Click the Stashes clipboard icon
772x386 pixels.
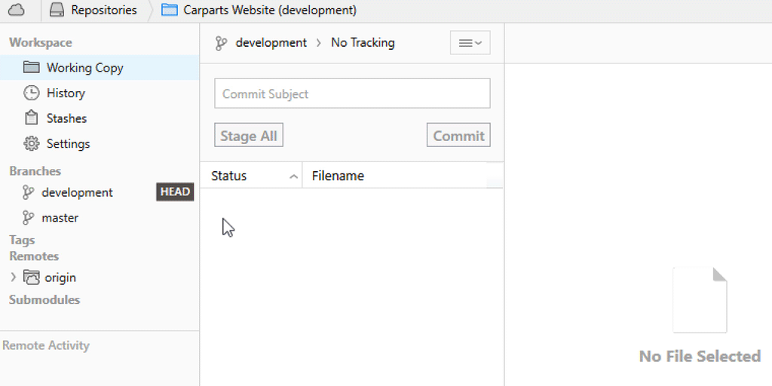(x=31, y=118)
